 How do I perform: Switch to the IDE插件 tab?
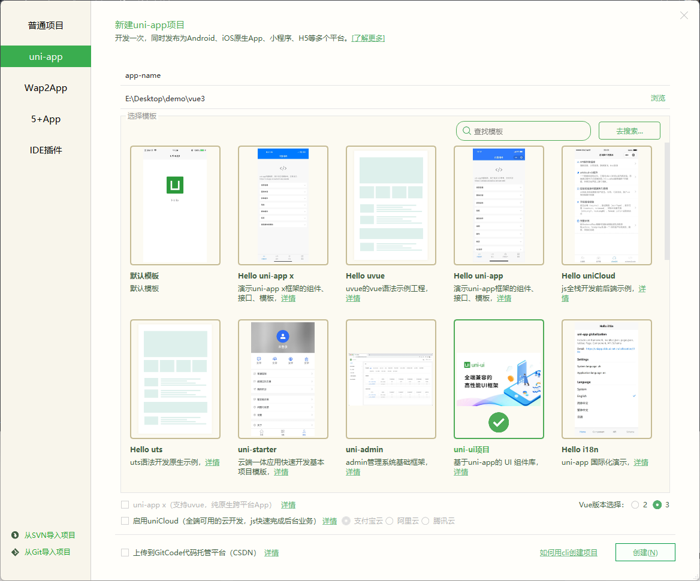46,150
